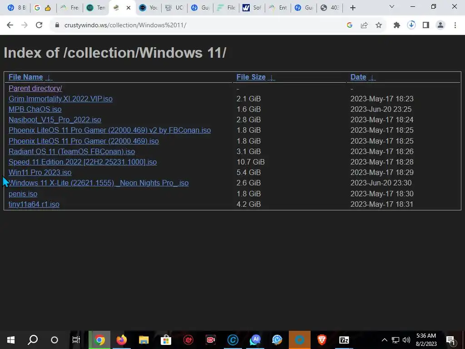Click the browser forward arrow
Viewport: 465px width, 349px height.
[x=25, y=25]
